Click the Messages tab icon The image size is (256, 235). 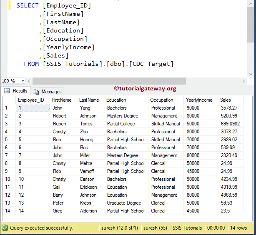pyautogui.click(x=36, y=91)
